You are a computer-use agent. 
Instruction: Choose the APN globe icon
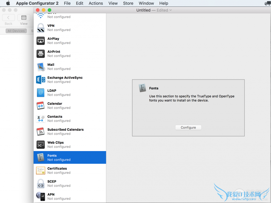click(x=40, y=196)
